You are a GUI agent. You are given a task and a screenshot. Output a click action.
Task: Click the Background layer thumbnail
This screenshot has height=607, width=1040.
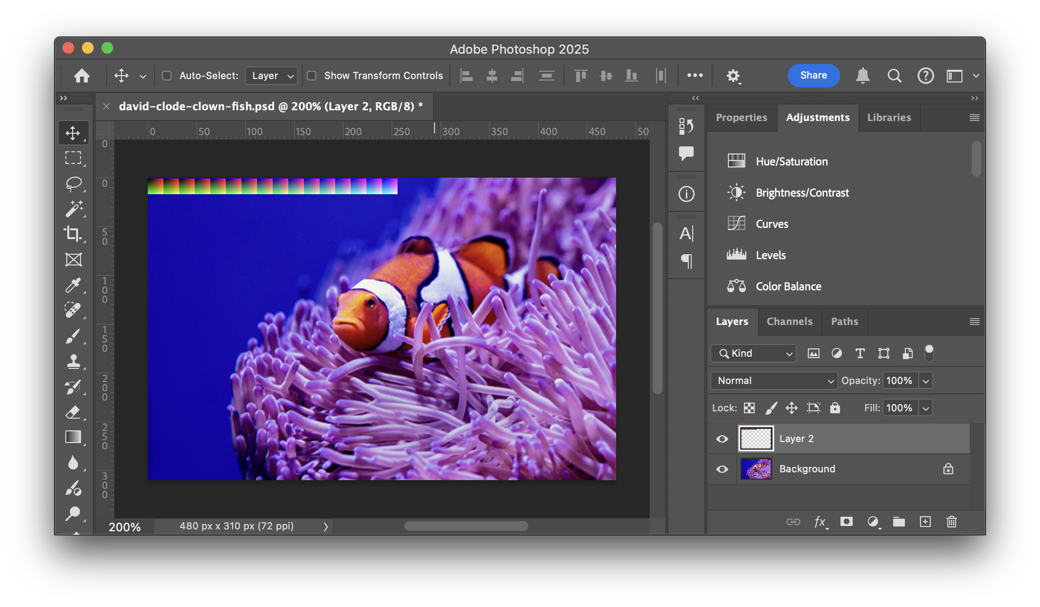point(756,469)
